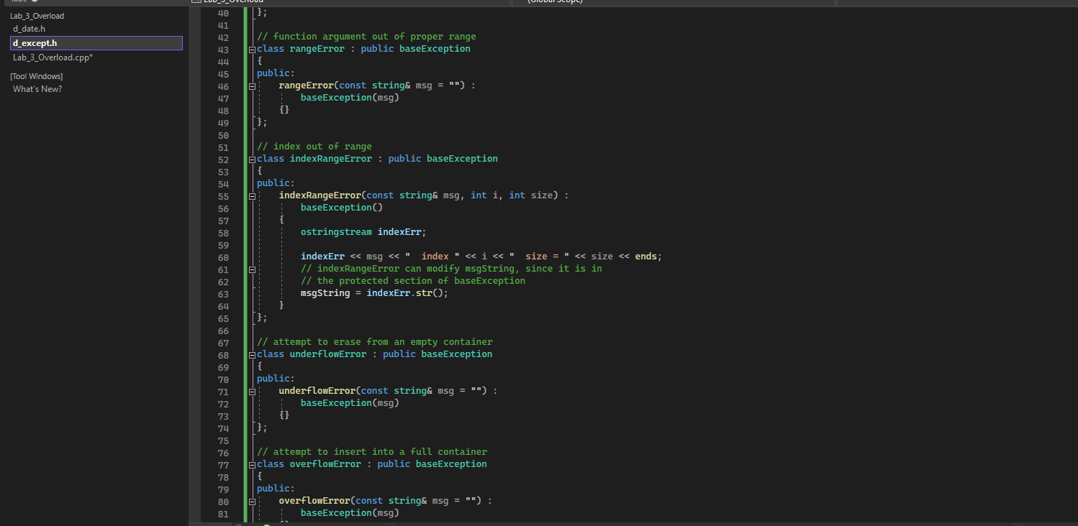Click the Tabs settings gear icon
Viewport: 1078px width, 526px height.
point(34,3)
